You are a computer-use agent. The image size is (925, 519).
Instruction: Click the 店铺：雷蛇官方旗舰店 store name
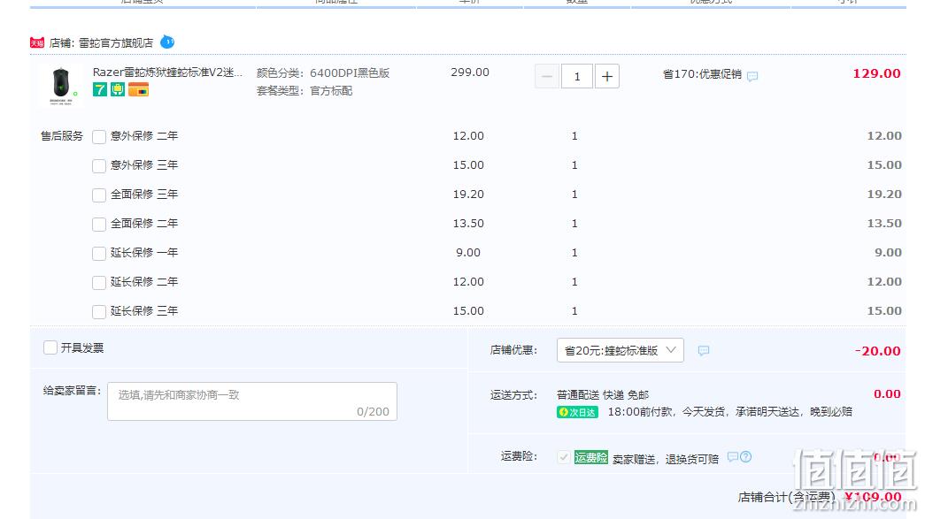[x=101, y=43]
